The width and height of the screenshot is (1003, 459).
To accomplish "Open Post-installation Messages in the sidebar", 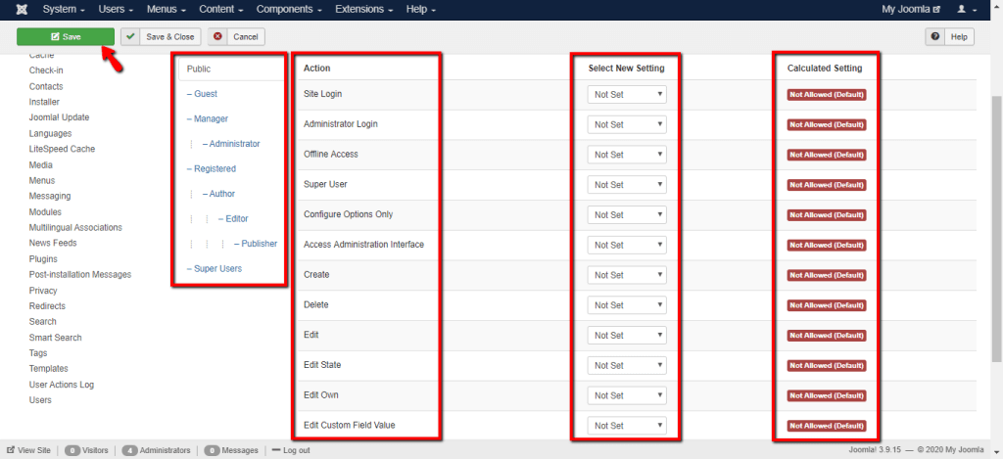I will (x=80, y=274).
